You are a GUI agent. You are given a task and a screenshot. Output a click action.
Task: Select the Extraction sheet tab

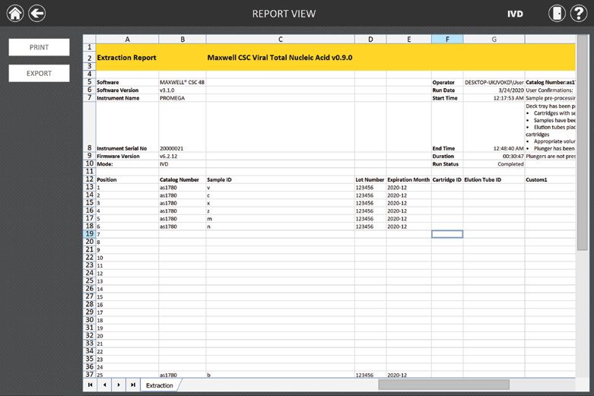click(x=160, y=385)
